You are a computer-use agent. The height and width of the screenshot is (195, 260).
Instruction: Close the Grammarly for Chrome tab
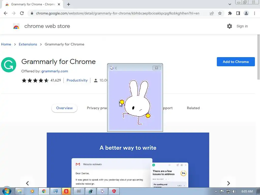pyautogui.click(x=59, y=4)
